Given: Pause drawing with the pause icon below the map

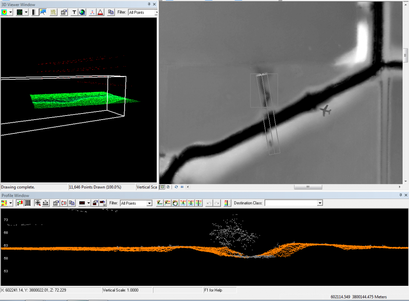Looking at the screenshot, I should pos(182,187).
